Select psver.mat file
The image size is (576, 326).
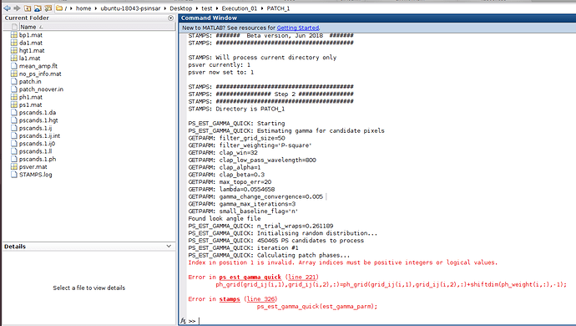click(x=33, y=166)
